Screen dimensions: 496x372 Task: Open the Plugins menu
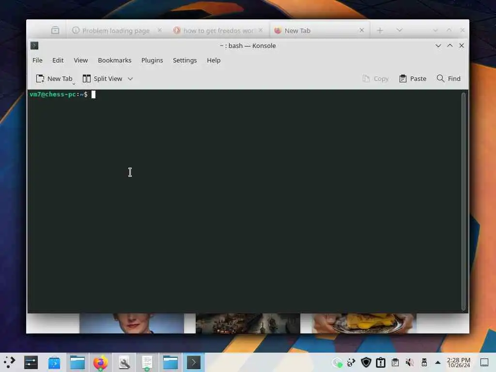(152, 60)
